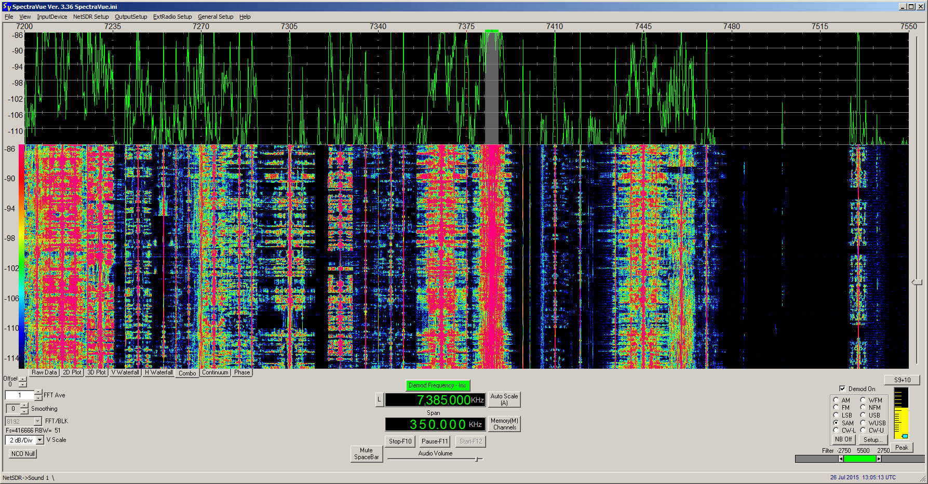Select the LSB demodulation mode
The image size is (928, 484).
[x=843, y=415]
